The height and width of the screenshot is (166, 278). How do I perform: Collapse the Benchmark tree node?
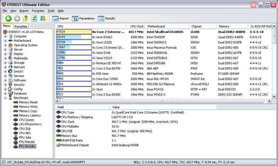(x=5, y=98)
